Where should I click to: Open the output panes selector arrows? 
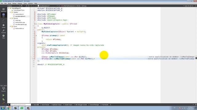[111, 105]
